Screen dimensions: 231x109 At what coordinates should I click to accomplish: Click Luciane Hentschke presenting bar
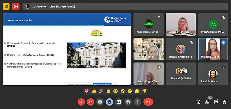(125, 6)
